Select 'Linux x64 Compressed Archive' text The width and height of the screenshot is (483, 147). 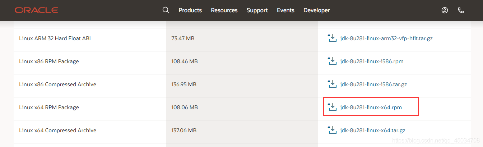click(x=57, y=130)
